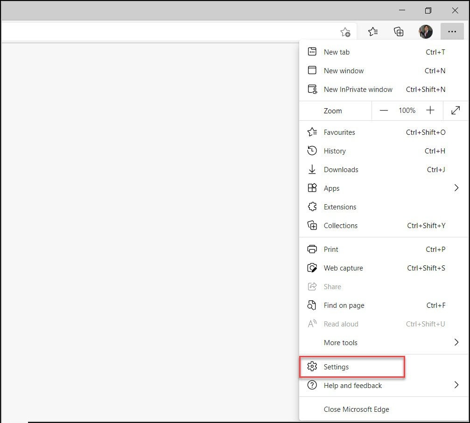Expand the Apps submenu chevron
This screenshot has width=470, height=423.
pos(456,188)
